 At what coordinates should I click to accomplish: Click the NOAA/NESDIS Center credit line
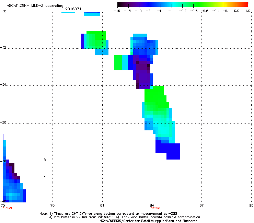tap(148, 221)
